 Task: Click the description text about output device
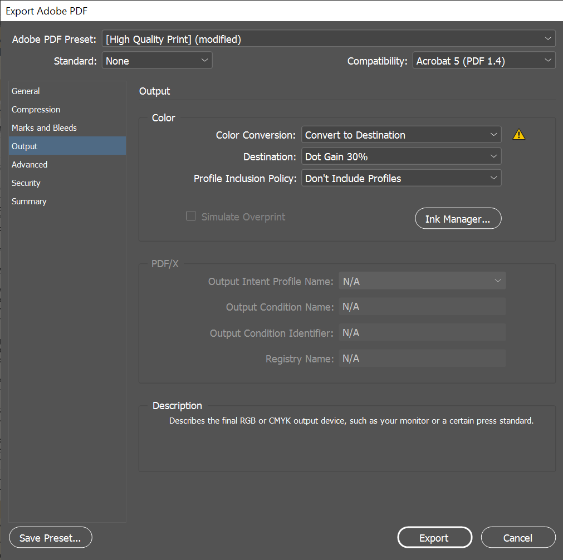pos(351,421)
